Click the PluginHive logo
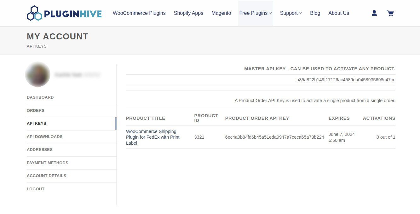Image resolution: width=420 pixels, height=214 pixels. [64, 13]
